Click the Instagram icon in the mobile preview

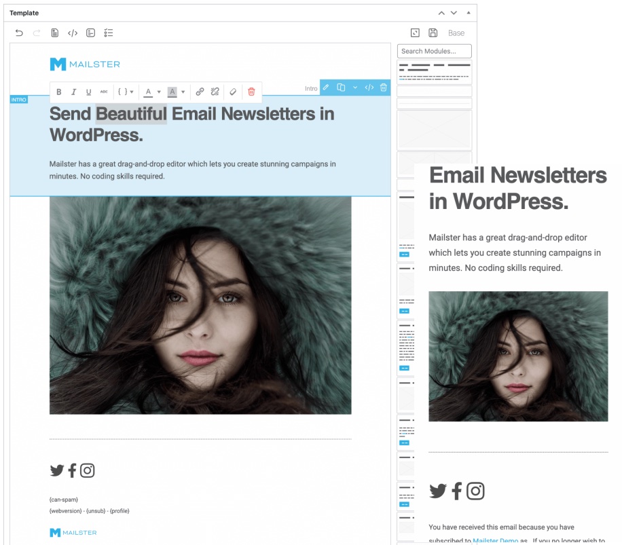[x=475, y=491]
